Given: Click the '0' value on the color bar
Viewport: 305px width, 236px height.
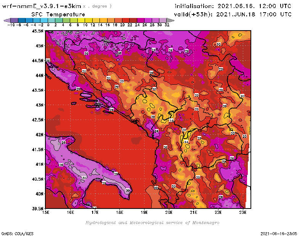Looking at the screenshot, I should tap(48, 25).
